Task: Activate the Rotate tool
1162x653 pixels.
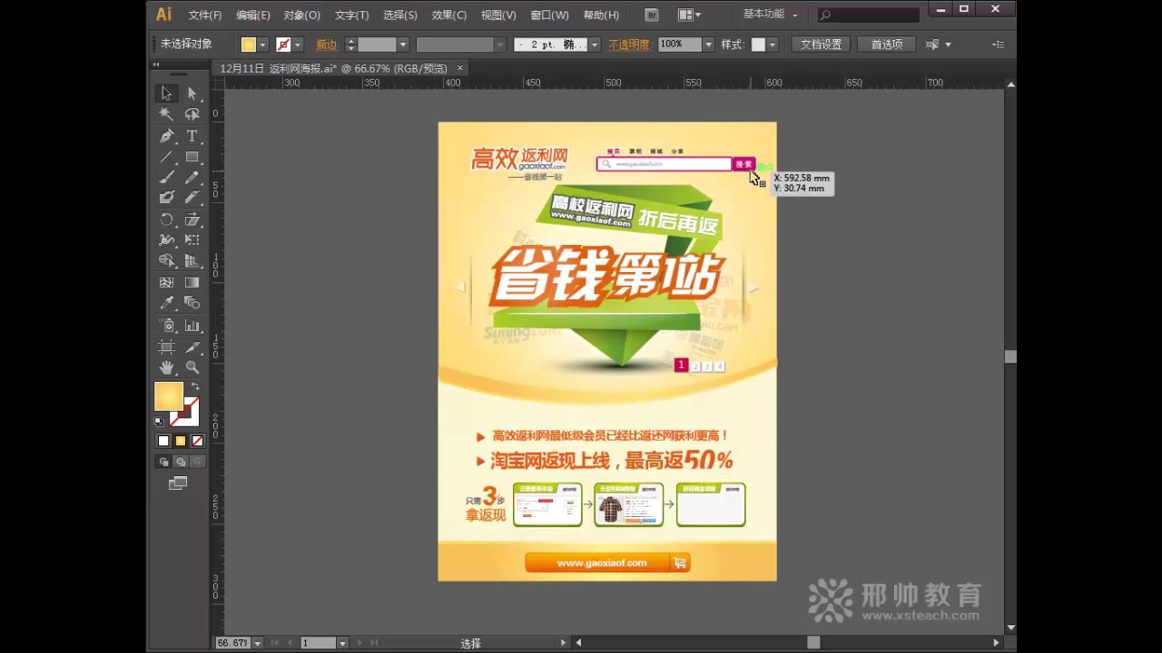Action: (x=166, y=219)
